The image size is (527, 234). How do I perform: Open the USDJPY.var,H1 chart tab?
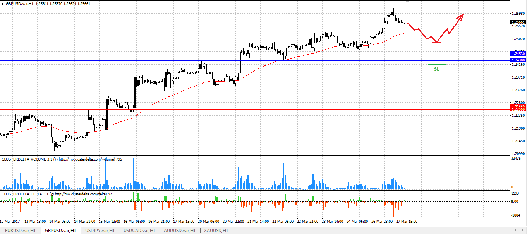tap(100, 230)
